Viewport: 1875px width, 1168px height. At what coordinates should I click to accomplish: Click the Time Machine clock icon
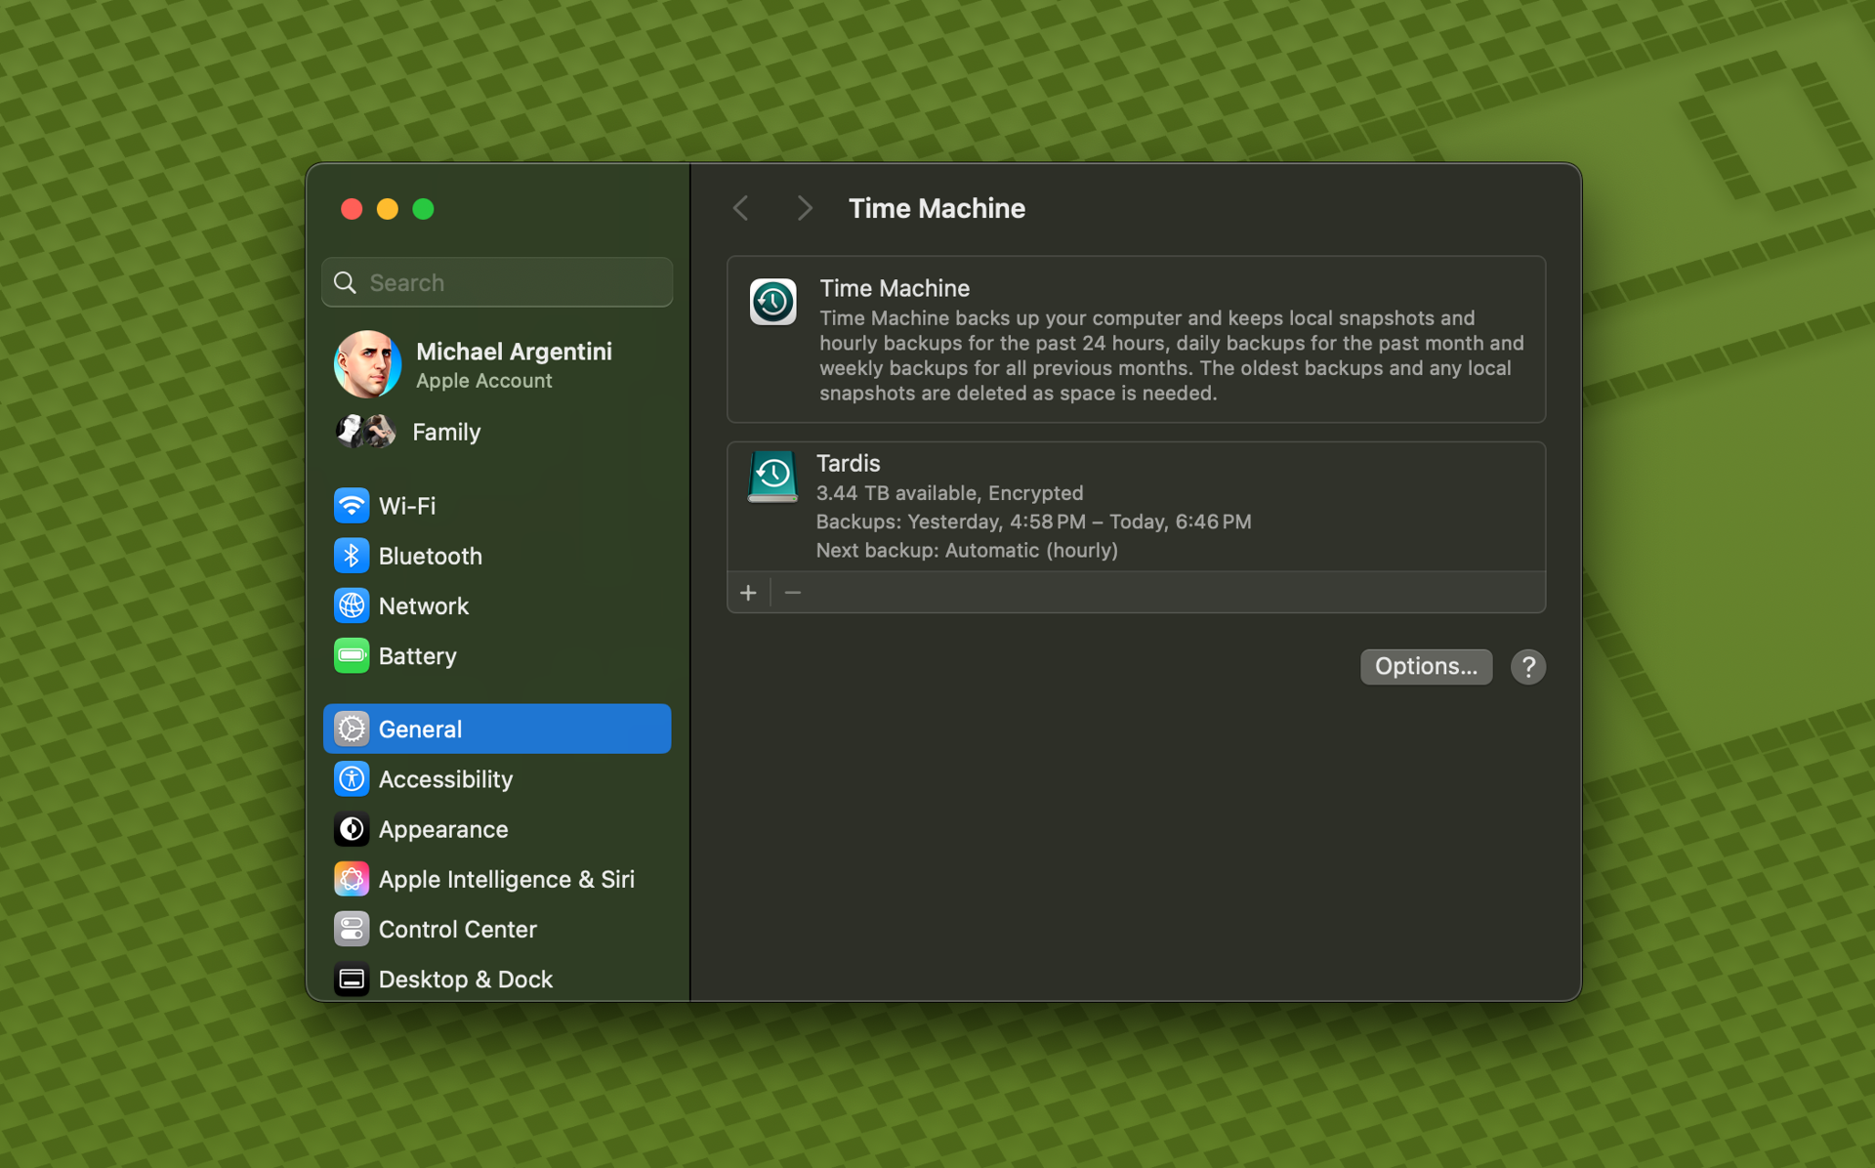coord(772,302)
